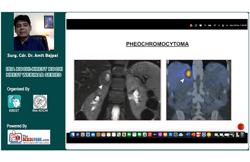Open the Control Center menu bar icon
Image resolution: width=250 pixels, height=162 pixels.
223,25
